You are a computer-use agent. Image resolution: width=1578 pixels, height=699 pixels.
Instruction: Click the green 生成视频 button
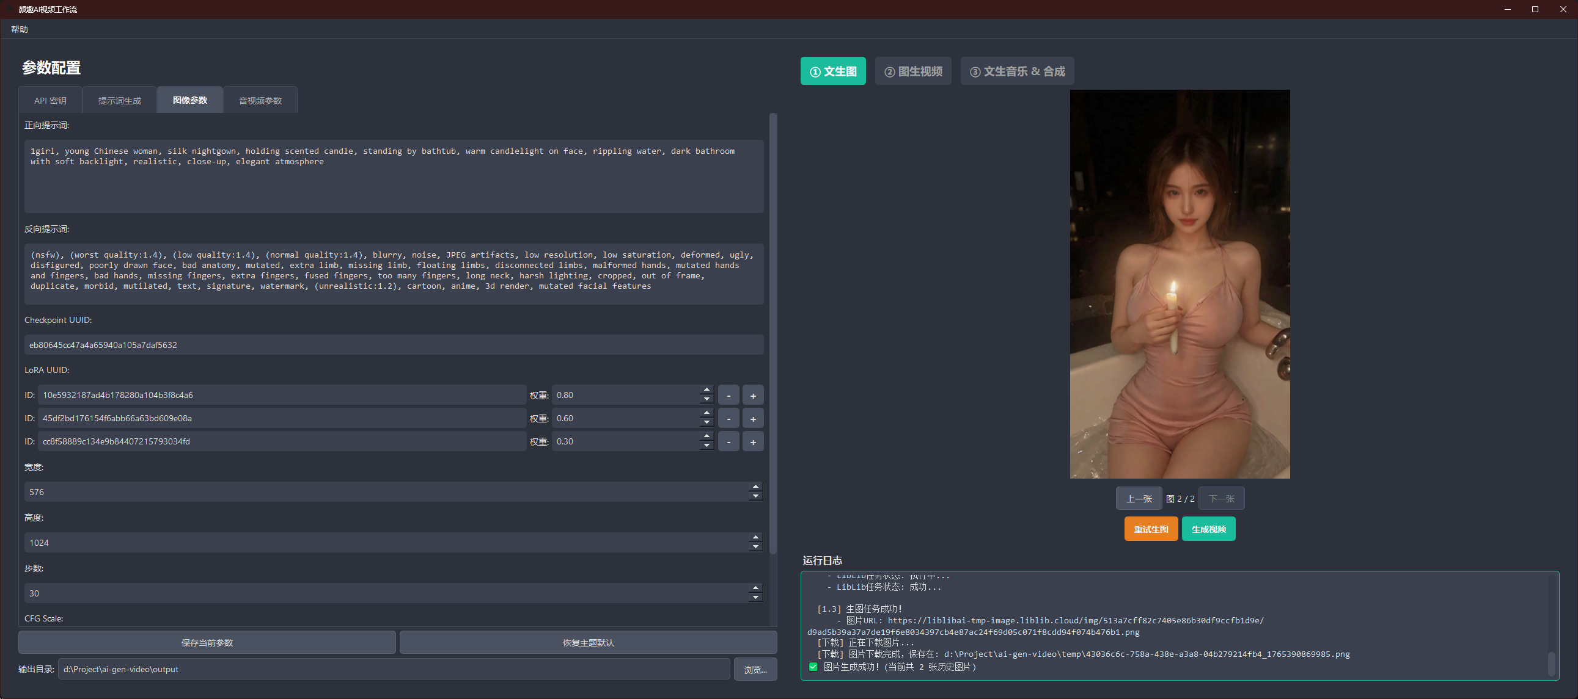coord(1209,529)
